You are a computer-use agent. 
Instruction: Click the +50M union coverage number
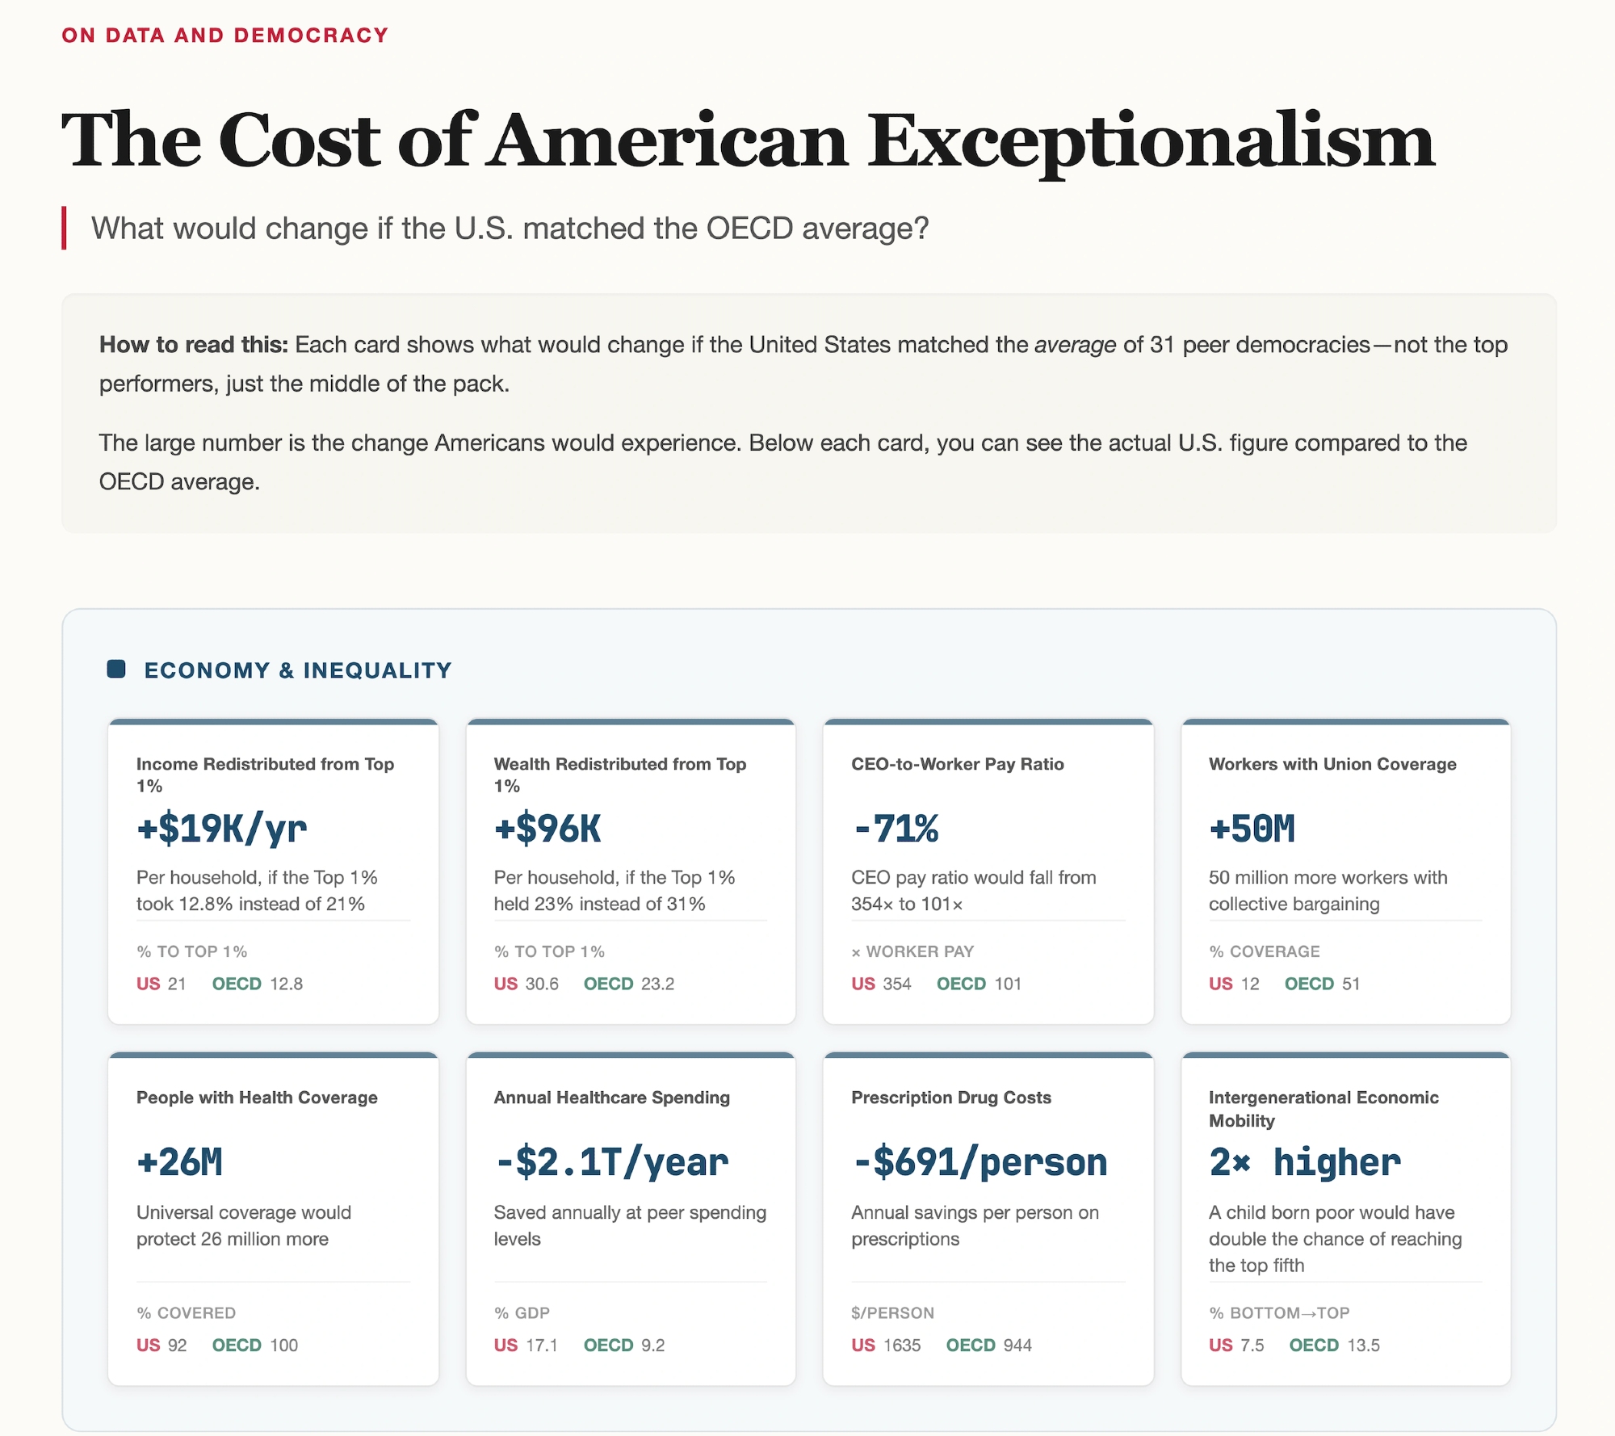[x=1252, y=829]
